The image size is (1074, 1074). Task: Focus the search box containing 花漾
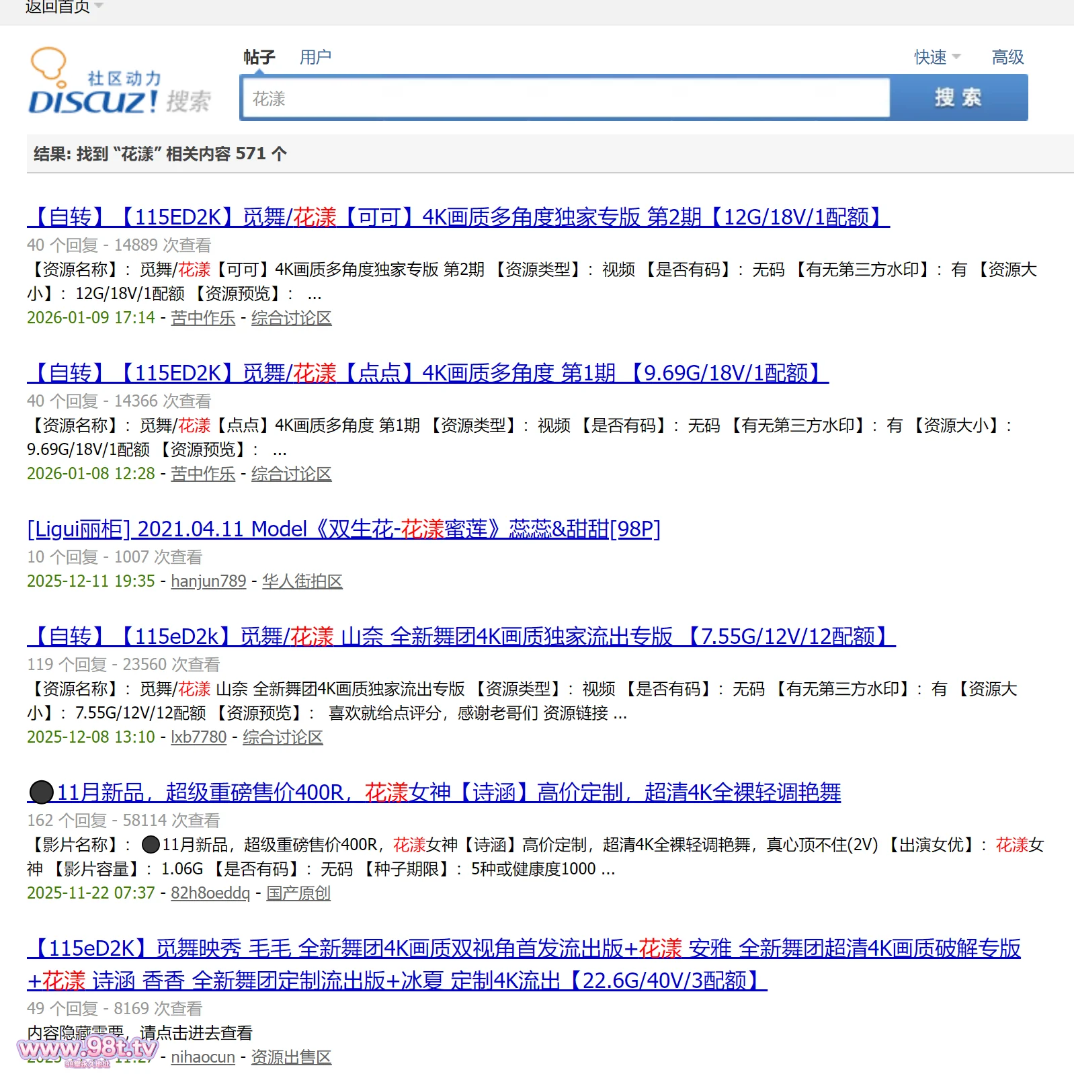point(565,99)
